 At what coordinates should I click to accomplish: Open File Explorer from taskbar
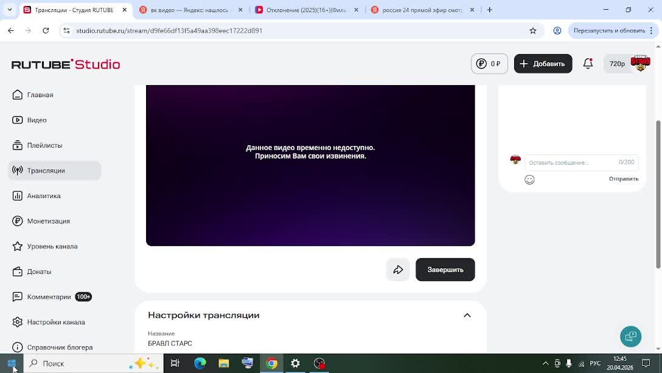pyautogui.click(x=224, y=363)
